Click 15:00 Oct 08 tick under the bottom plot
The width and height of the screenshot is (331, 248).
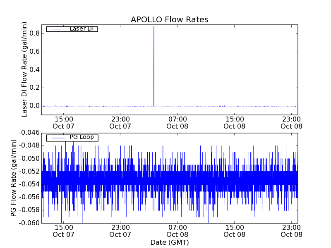[235, 231]
